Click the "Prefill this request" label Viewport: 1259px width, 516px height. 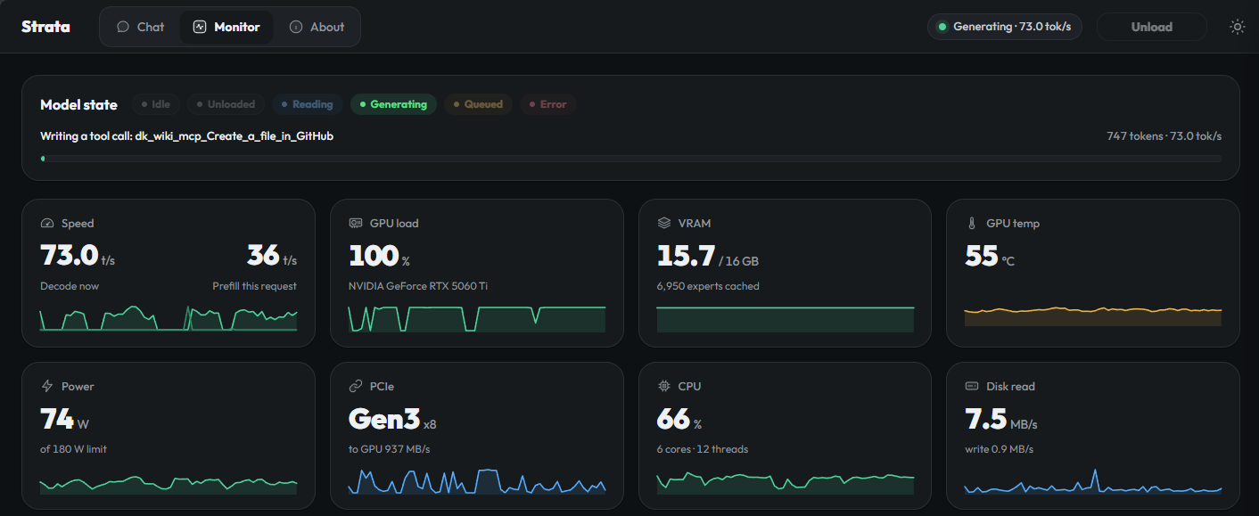254,286
